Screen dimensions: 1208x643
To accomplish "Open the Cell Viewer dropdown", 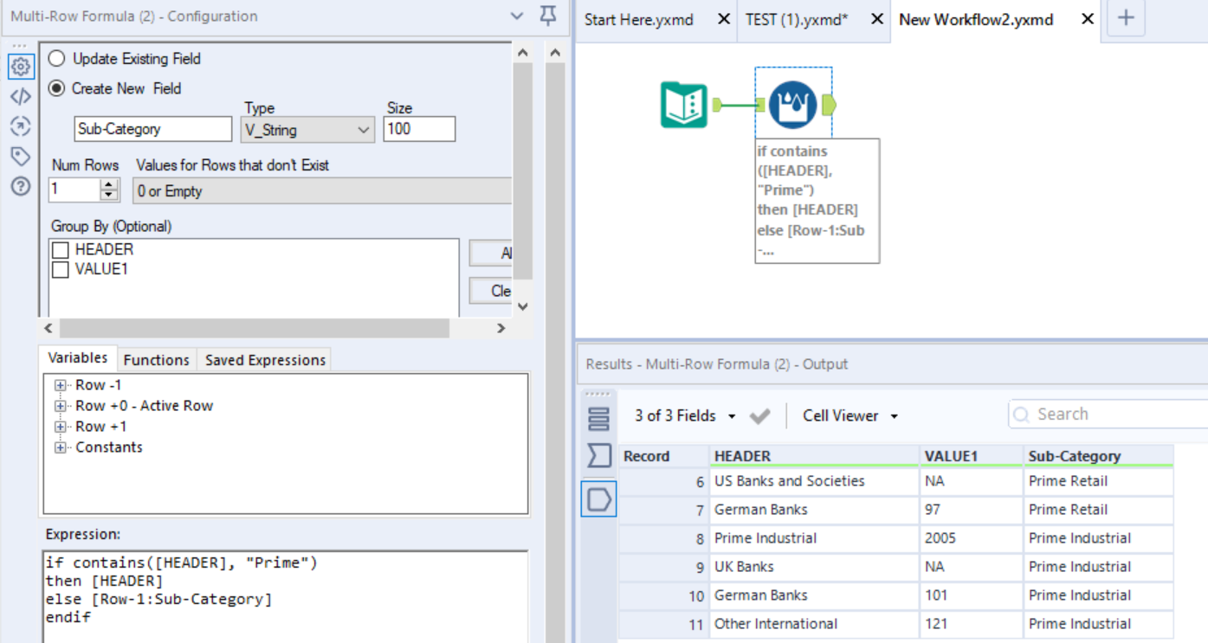I will (849, 416).
